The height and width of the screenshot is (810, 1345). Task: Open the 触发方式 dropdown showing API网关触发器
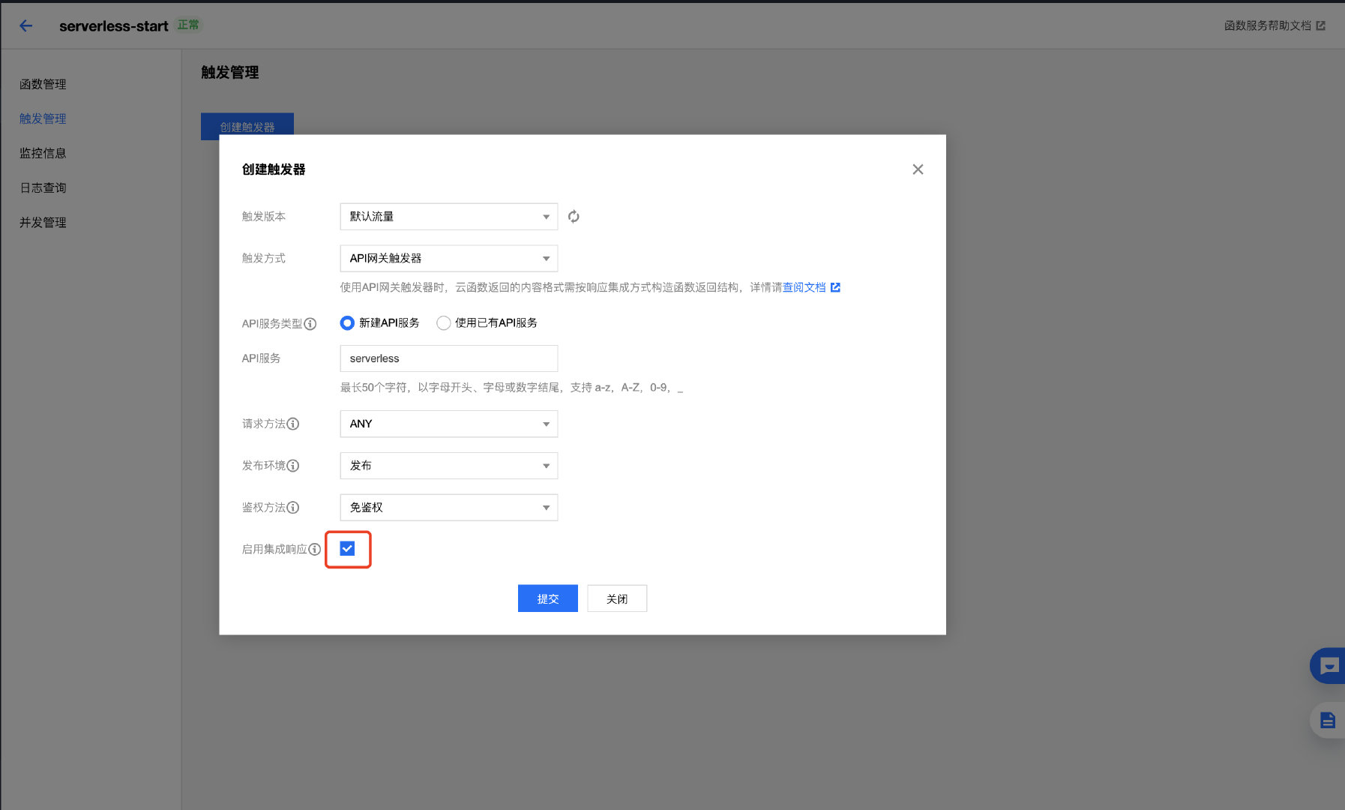tap(448, 259)
